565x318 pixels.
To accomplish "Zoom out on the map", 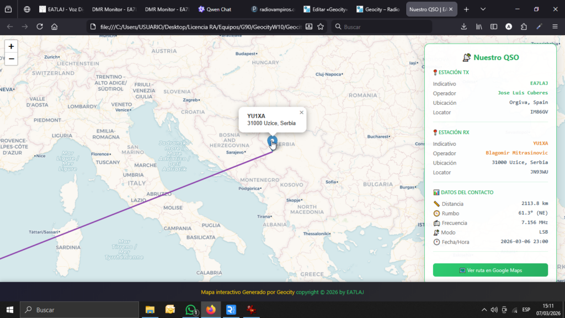I will (x=11, y=59).
